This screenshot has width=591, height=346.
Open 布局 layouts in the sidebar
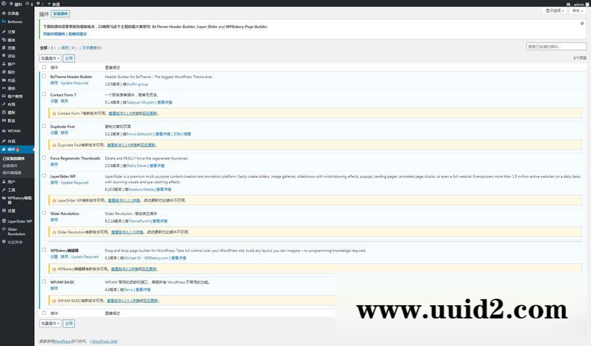click(x=11, y=104)
